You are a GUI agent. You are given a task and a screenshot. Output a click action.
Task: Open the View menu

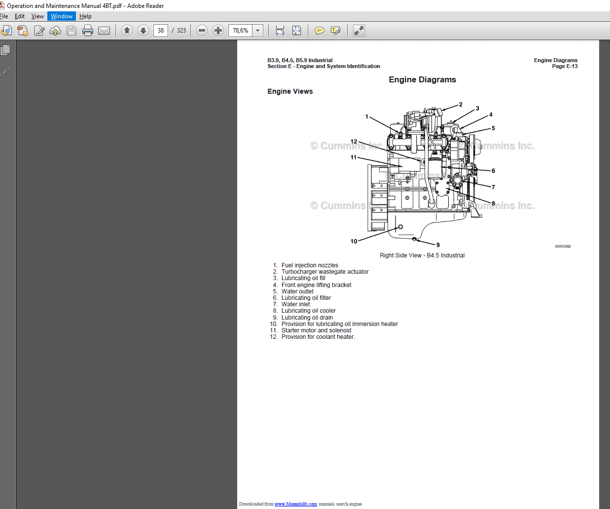coord(37,16)
